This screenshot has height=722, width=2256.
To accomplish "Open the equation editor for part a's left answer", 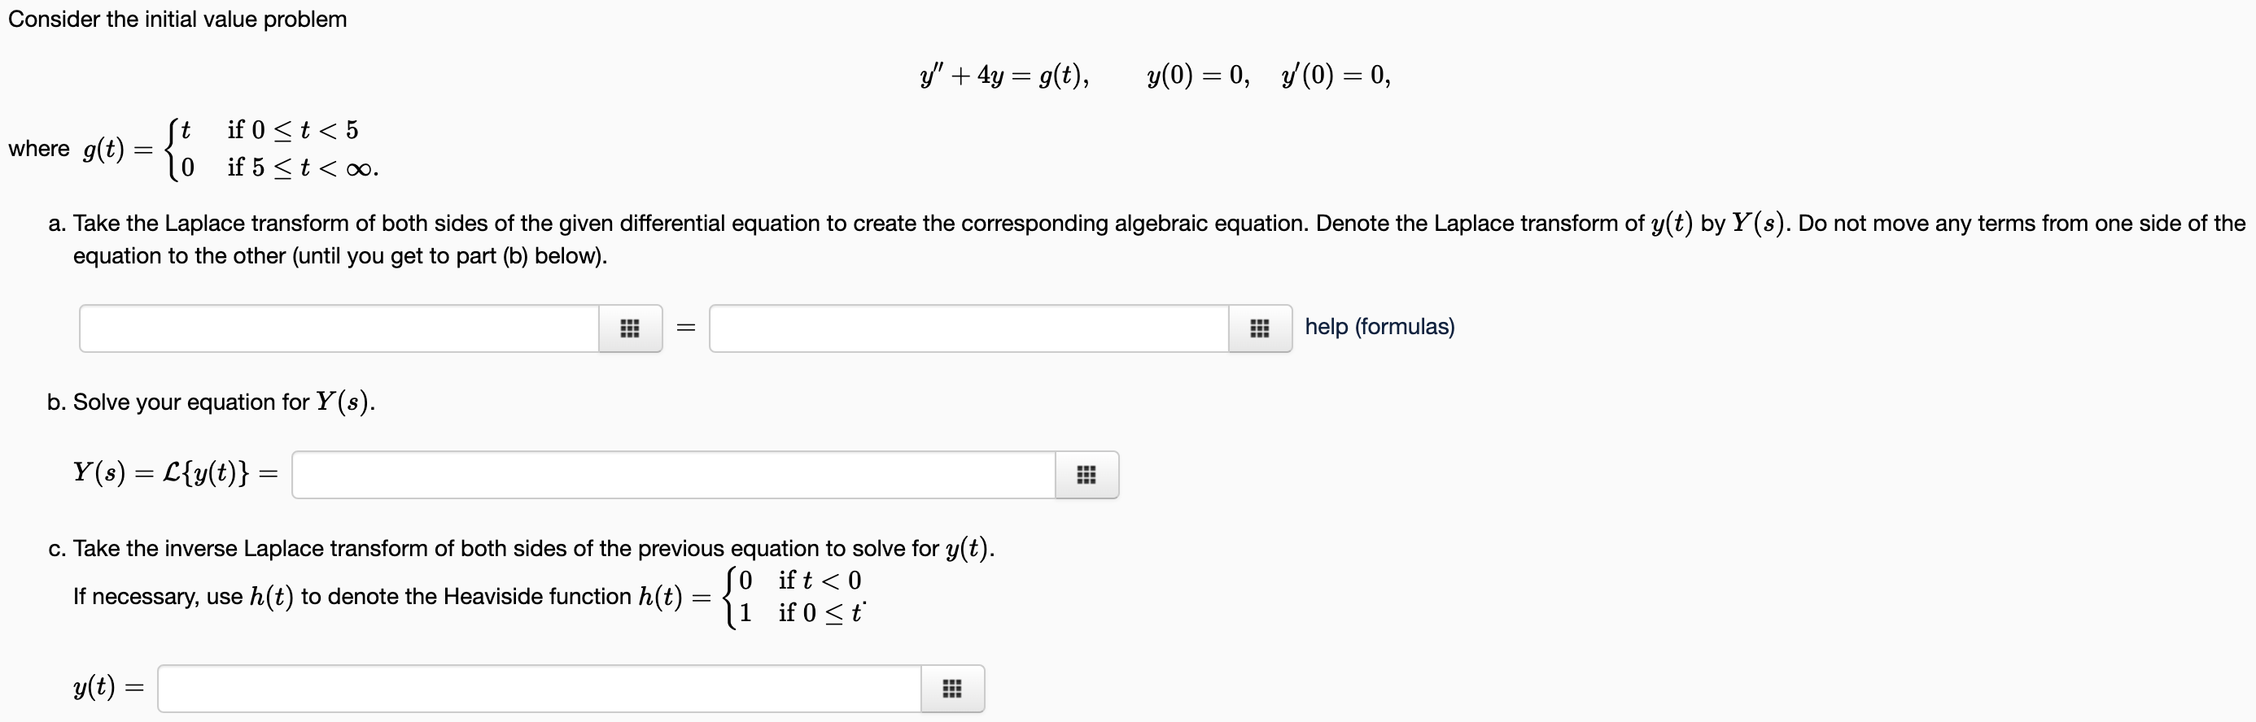I will coord(630,328).
